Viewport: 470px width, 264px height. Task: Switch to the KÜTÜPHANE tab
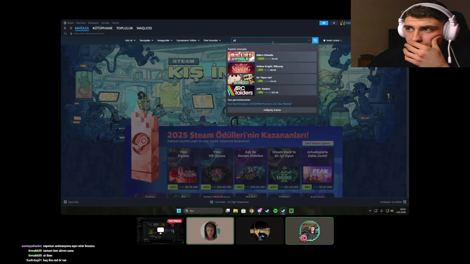click(x=102, y=28)
